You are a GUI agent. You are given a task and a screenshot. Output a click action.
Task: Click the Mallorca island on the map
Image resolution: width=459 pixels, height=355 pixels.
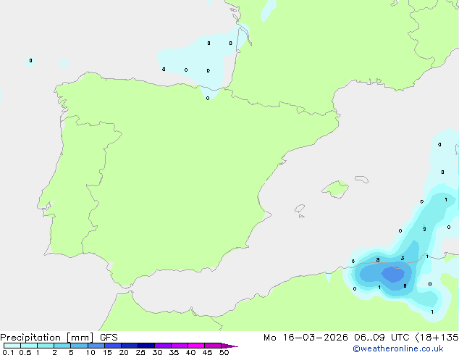point(335,189)
